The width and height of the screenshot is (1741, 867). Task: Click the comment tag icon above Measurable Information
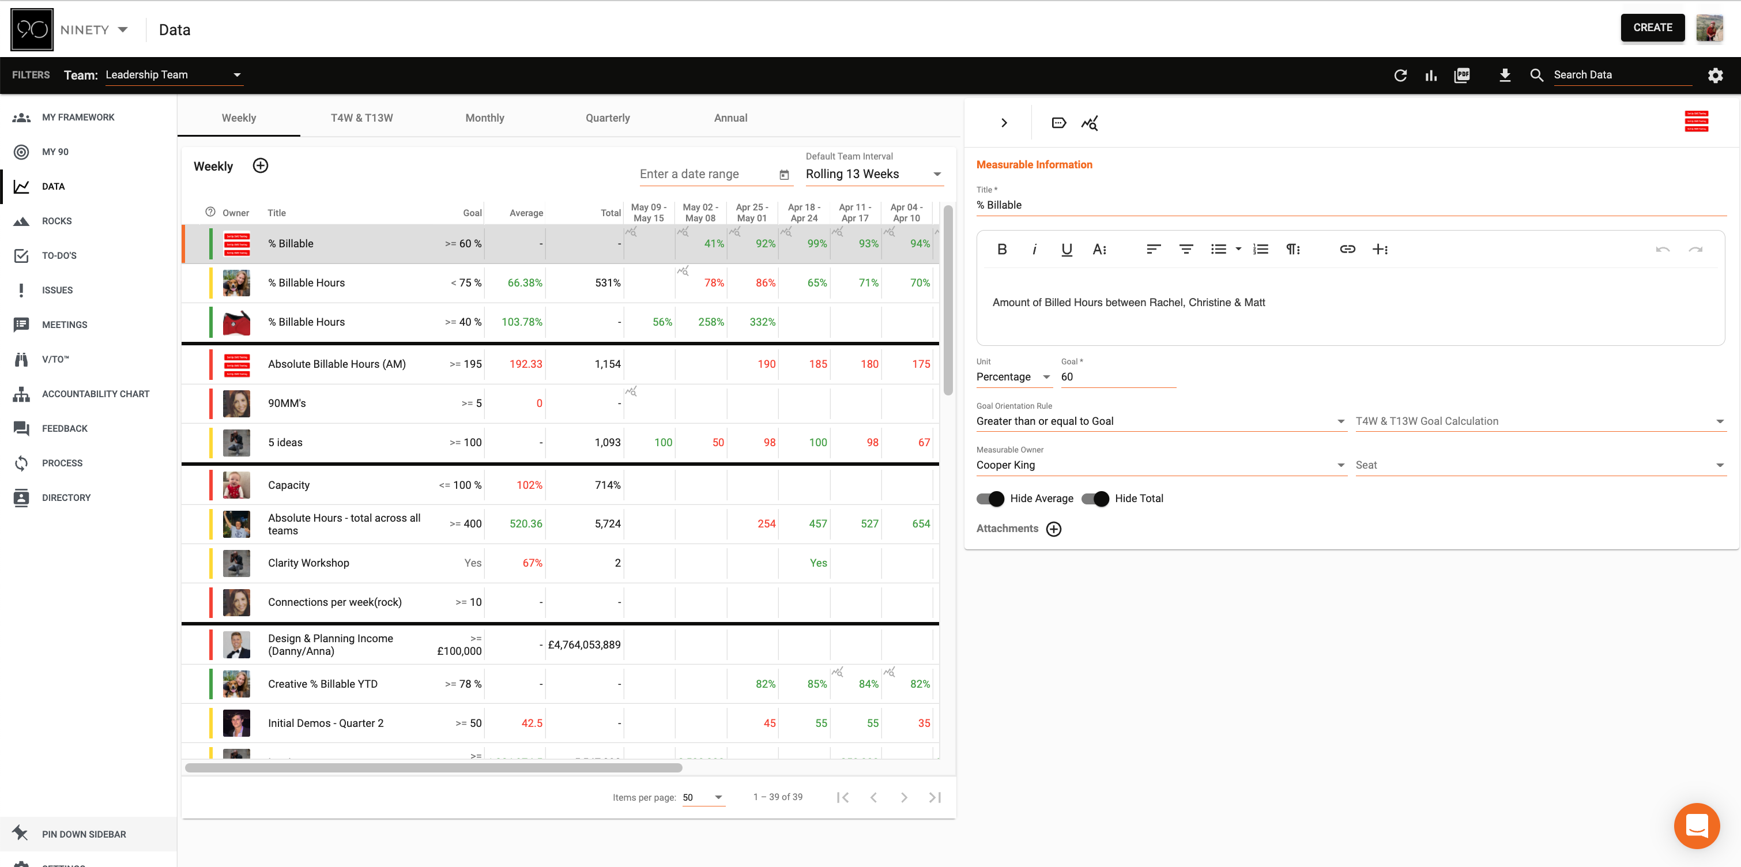[1058, 122]
